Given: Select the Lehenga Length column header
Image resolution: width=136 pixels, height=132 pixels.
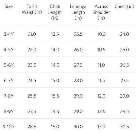Looking at the screenshot, I should 78,12.
